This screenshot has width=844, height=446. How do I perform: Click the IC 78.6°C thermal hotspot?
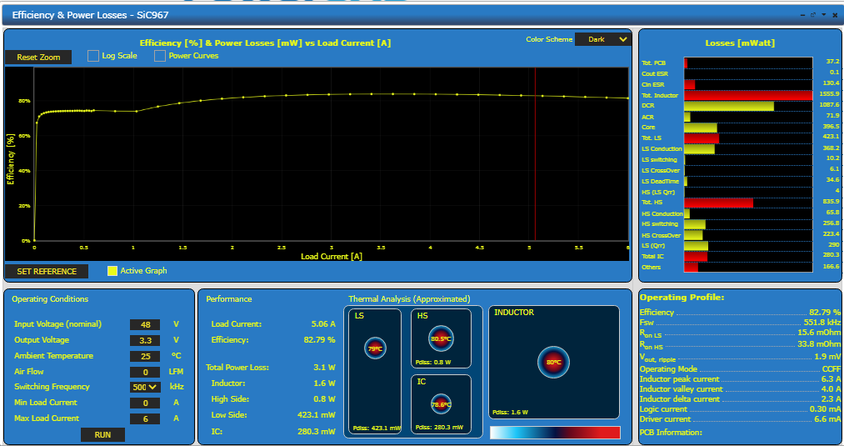(x=441, y=404)
